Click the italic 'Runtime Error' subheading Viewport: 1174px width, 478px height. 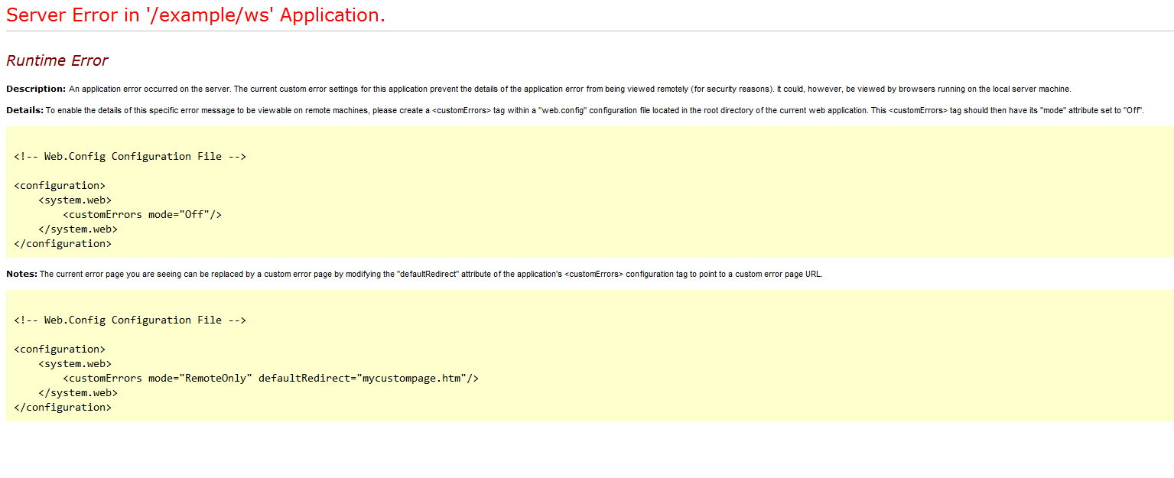[57, 61]
